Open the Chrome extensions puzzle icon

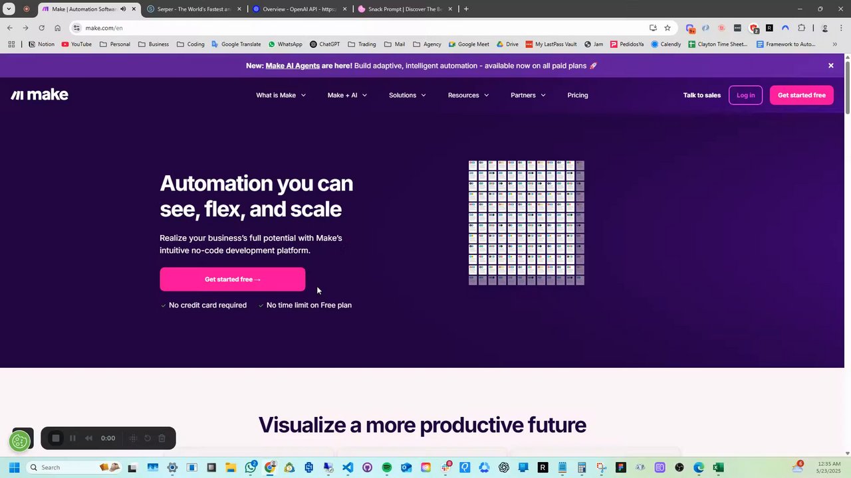(801, 28)
